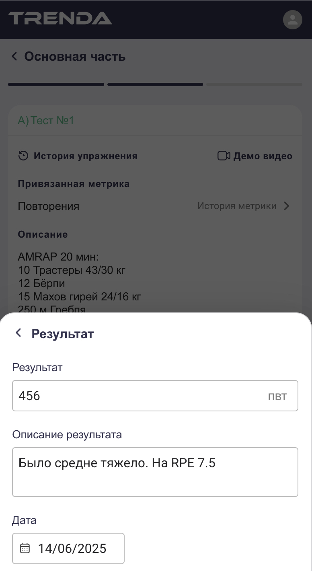Image resolution: width=312 pixels, height=571 pixels.
Task: Click the Результат input with 456
Action: pos(137,396)
